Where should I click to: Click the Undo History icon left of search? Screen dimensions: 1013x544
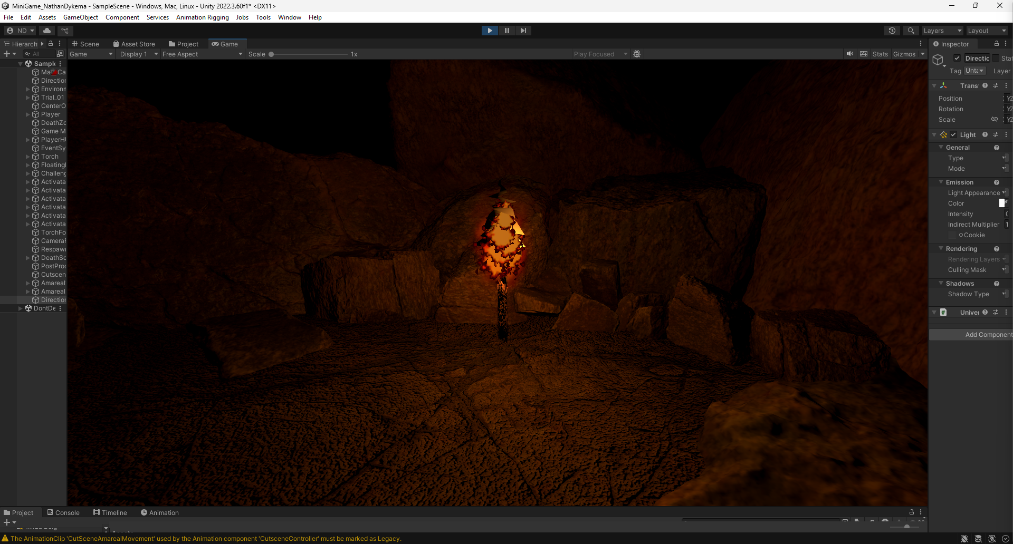point(892,30)
